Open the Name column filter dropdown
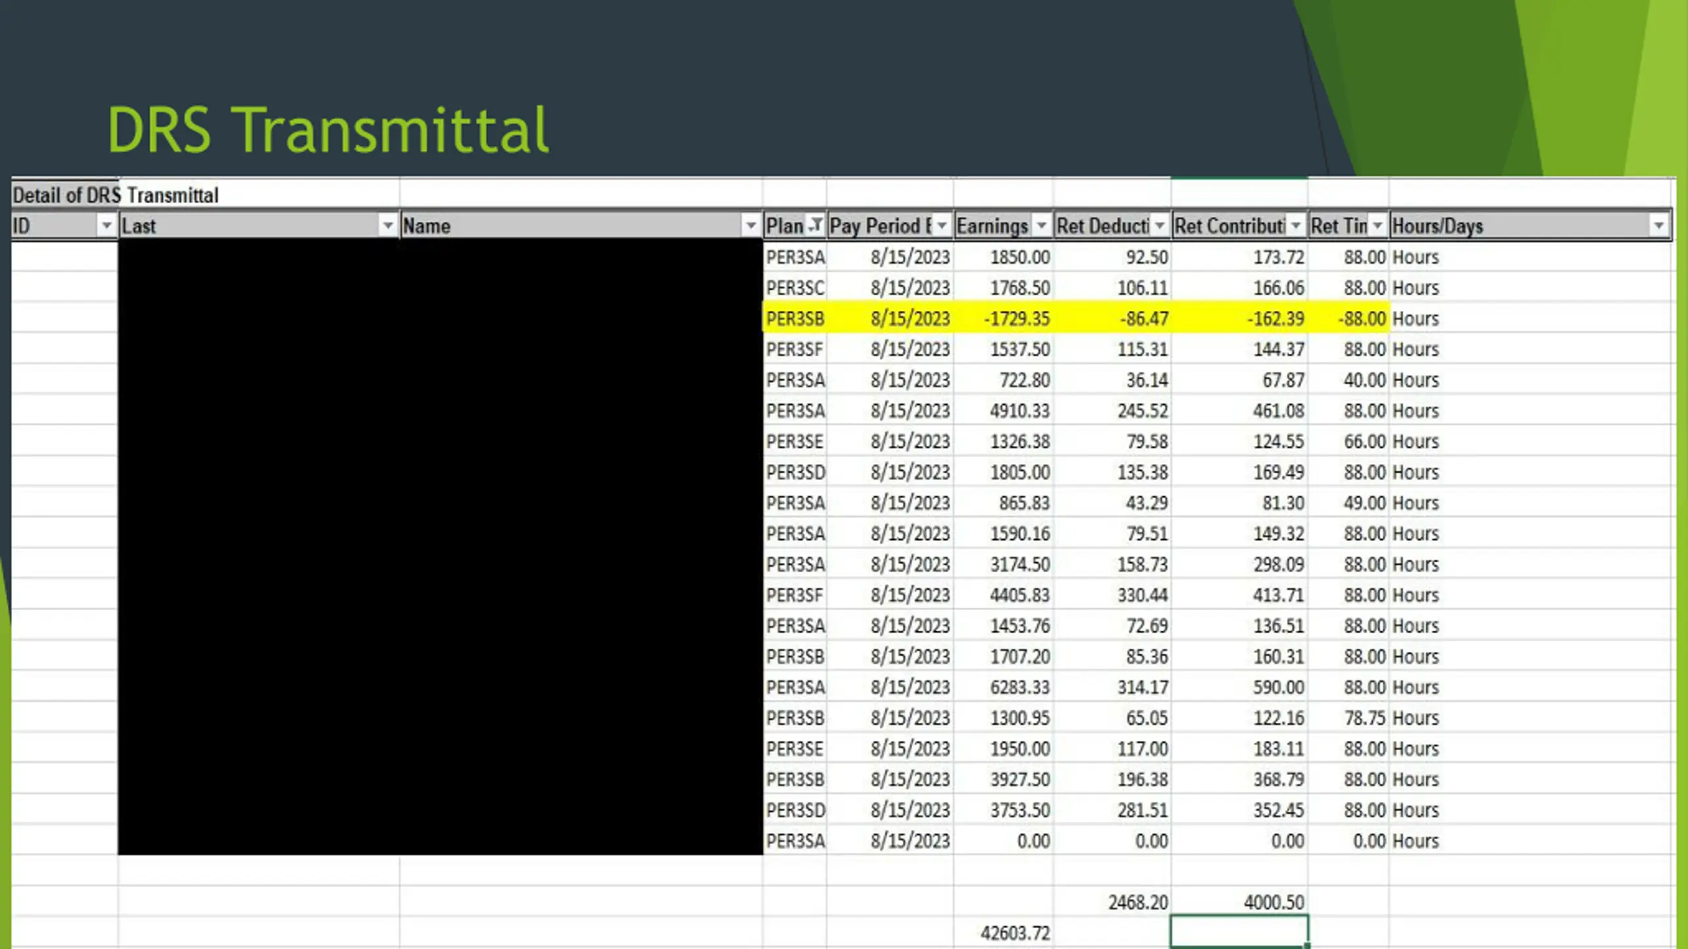 click(750, 226)
